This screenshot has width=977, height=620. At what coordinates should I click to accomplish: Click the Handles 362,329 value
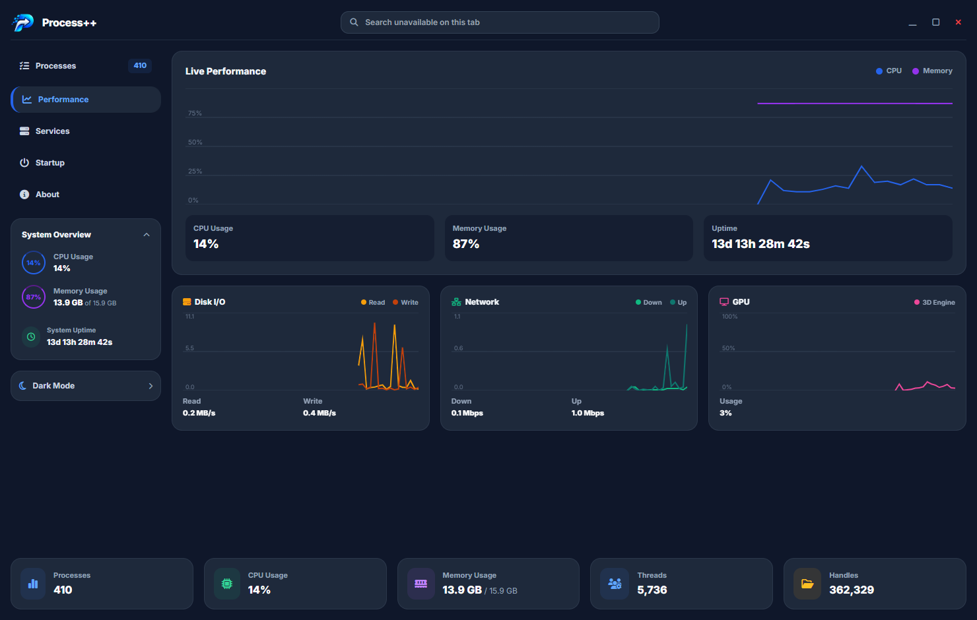[852, 590]
